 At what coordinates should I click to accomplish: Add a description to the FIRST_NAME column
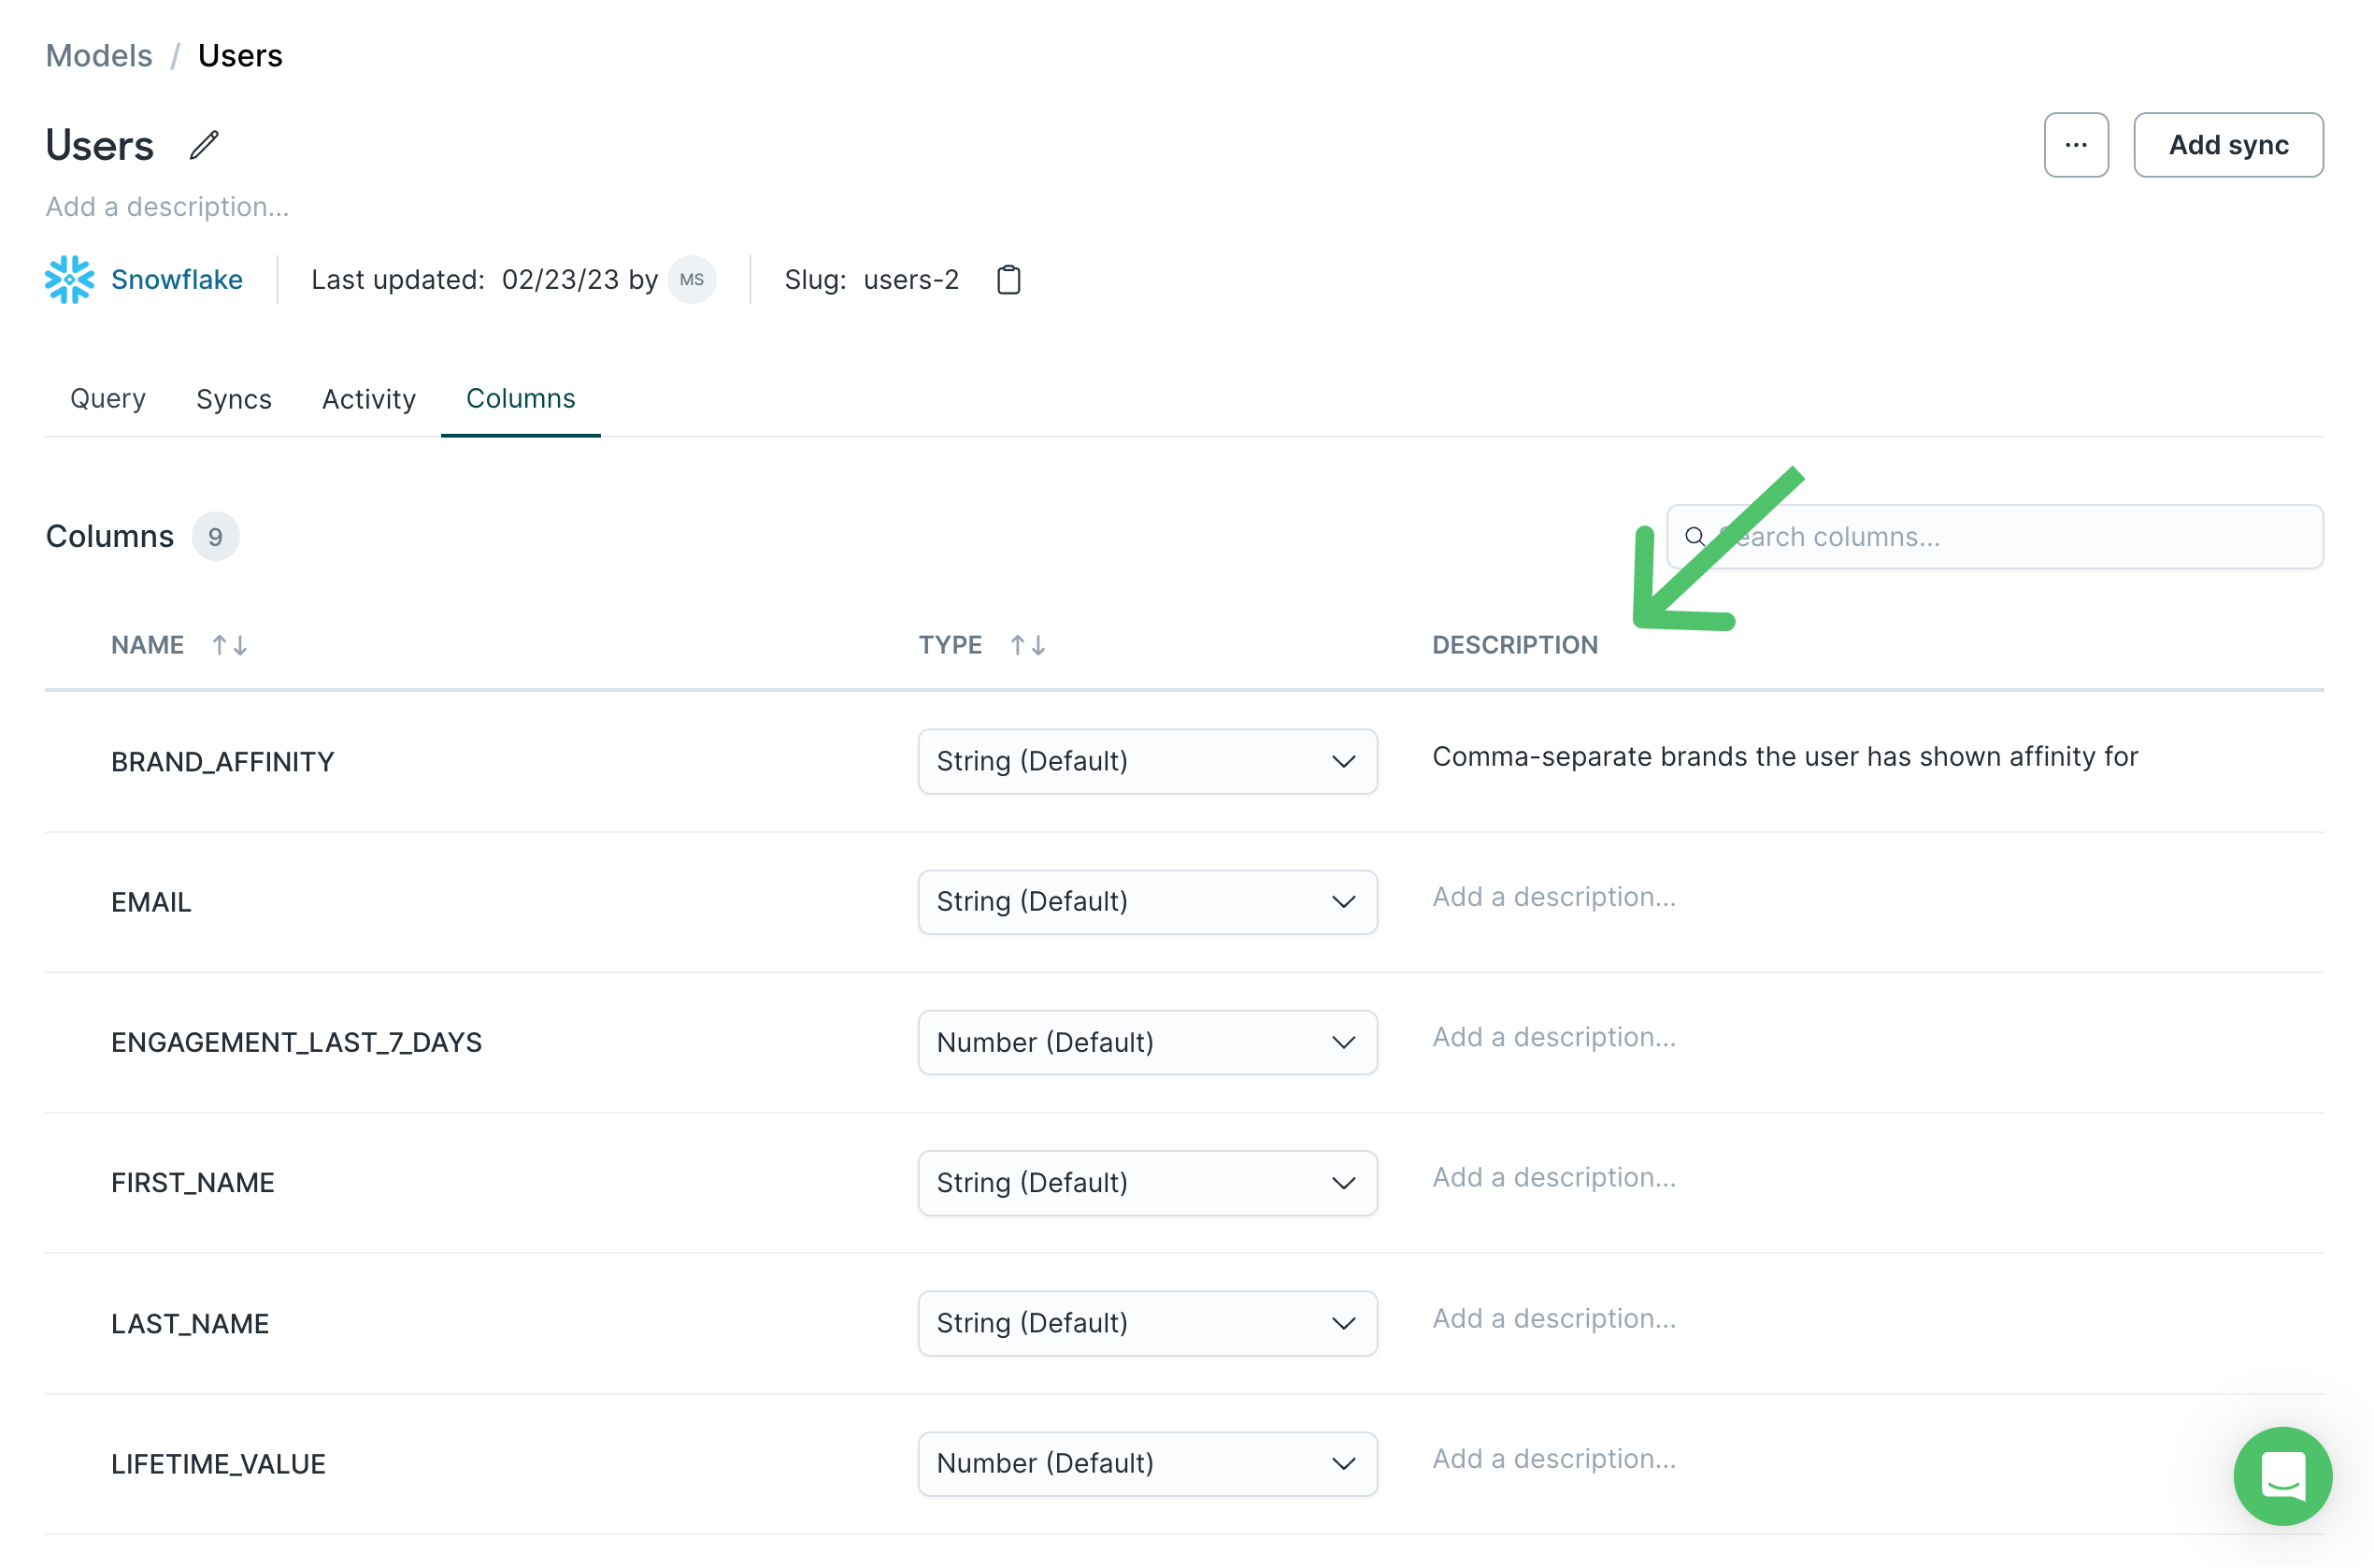(1554, 1177)
